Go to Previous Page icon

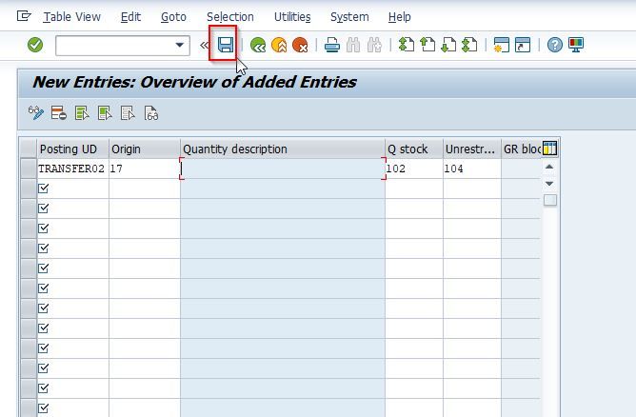[427, 45]
